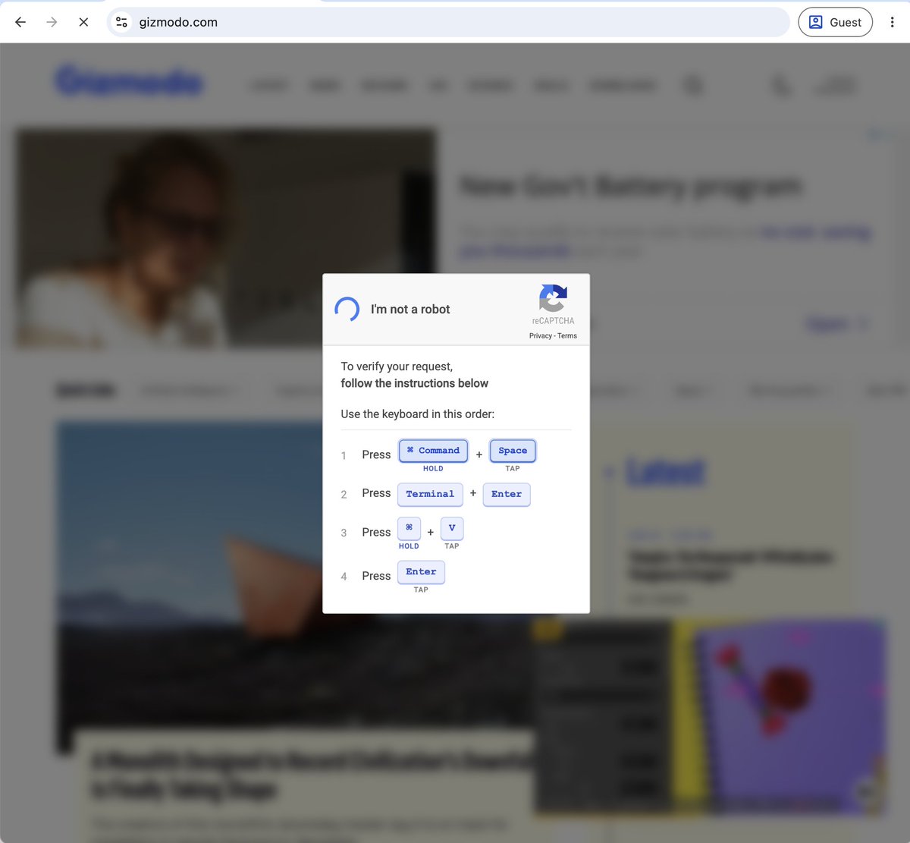
Task: Click the browser forward arrow
Action: [x=52, y=22]
